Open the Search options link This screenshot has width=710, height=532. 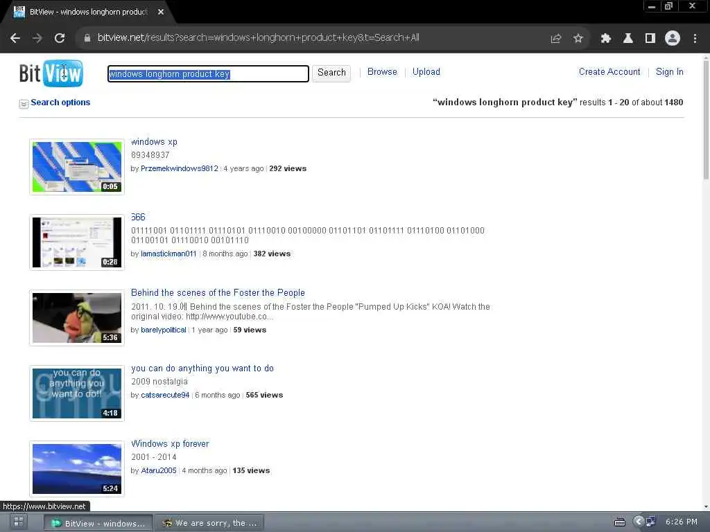coord(60,103)
